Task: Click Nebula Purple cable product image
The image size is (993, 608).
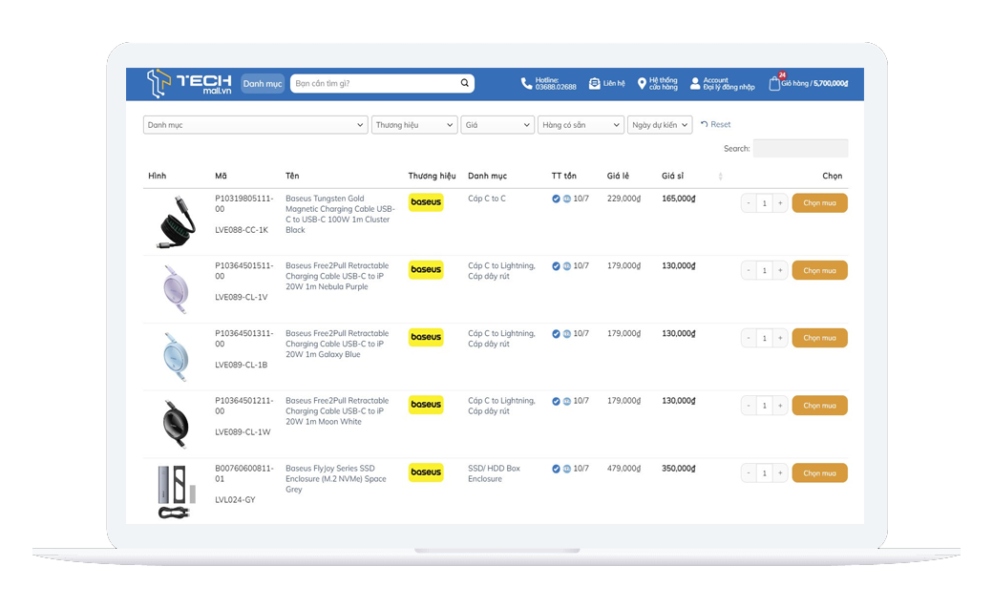Action: (x=176, y=289)
